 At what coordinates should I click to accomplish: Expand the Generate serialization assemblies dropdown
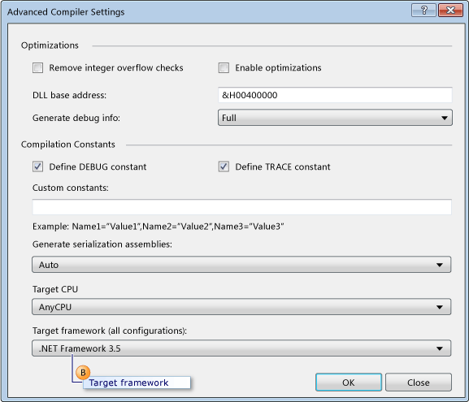241,265
